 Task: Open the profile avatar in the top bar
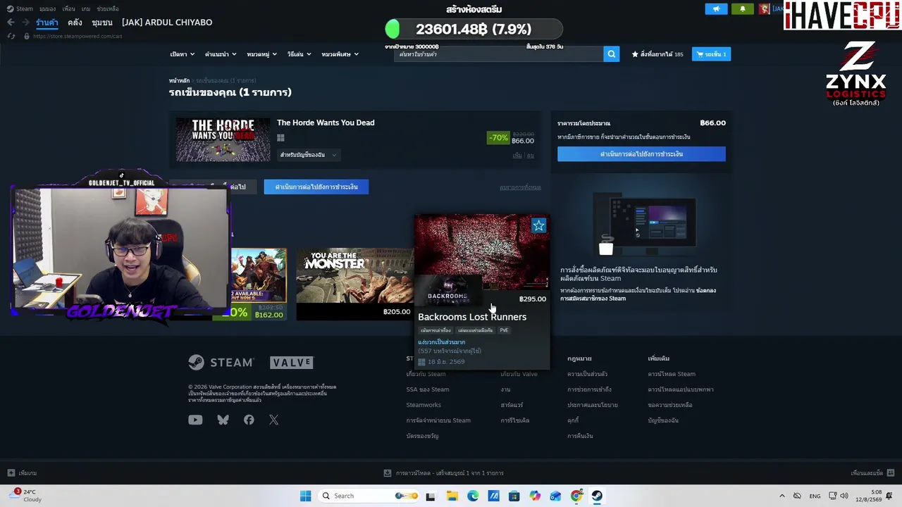click(x=764, y=9)
